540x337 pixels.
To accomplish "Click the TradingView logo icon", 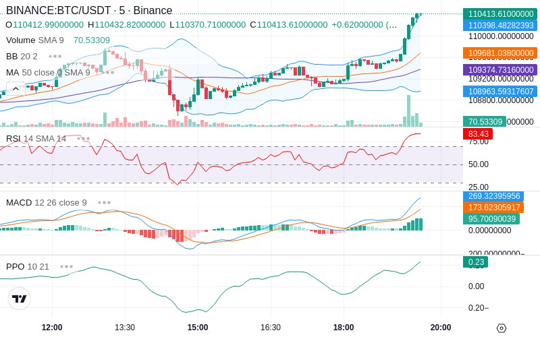I will point(20,299).
